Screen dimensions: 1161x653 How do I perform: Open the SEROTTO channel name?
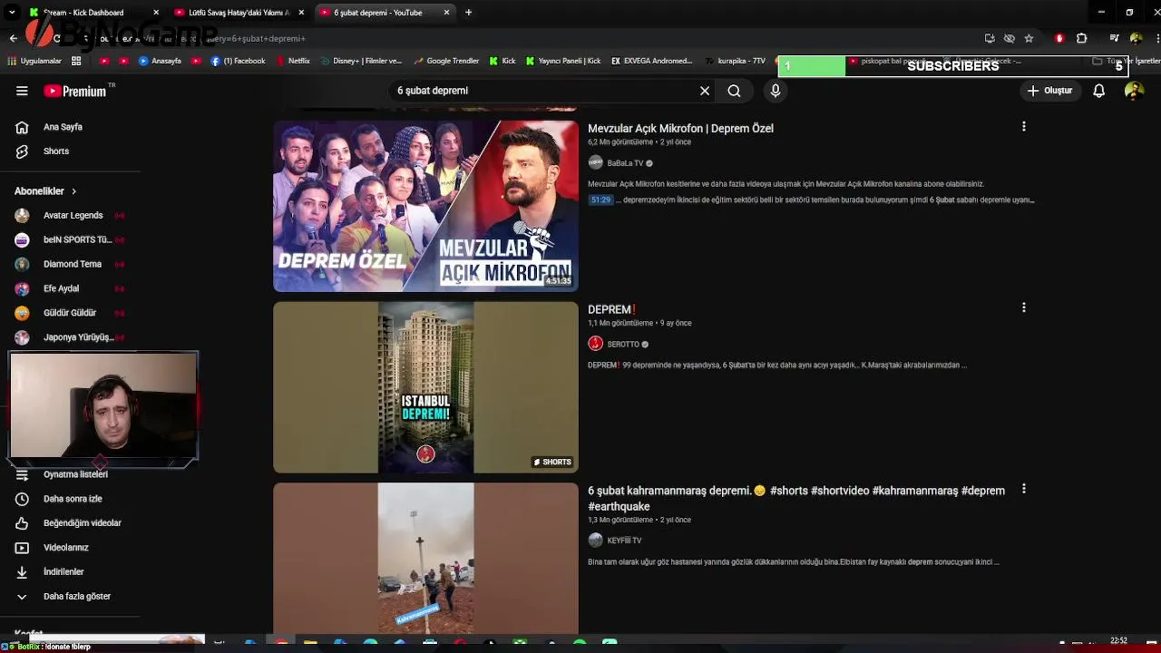click(x=623, y=345)
